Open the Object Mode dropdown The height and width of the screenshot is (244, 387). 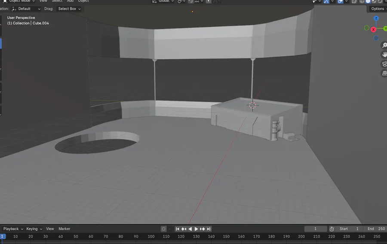(19, 1)
